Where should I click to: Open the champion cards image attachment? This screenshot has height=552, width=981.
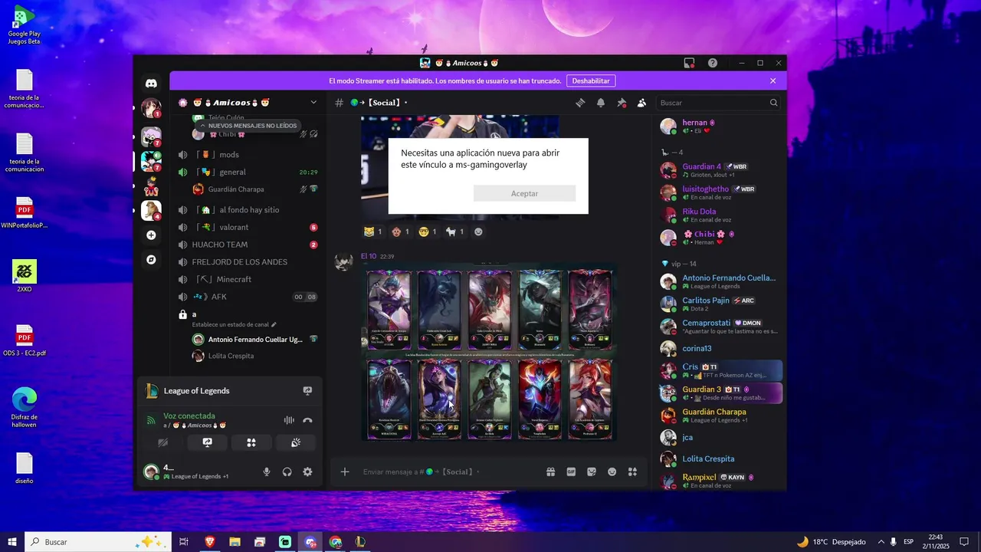click(489, 353)
